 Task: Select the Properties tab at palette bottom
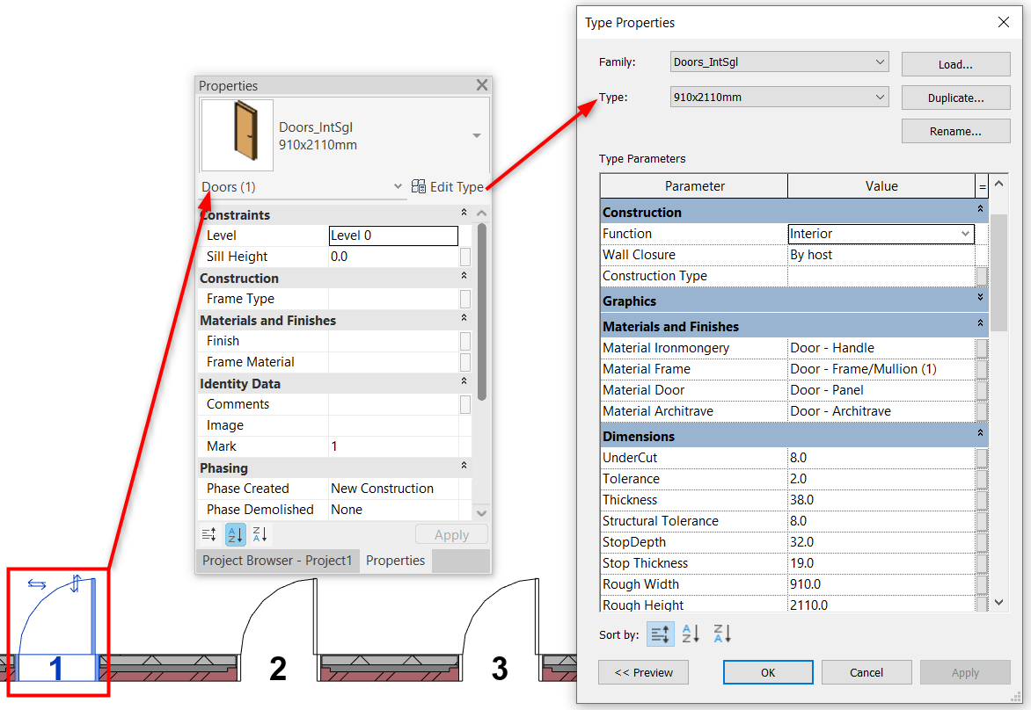pos(395,561)
